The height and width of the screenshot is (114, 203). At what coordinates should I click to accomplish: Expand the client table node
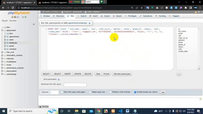(x=5, y=40)
